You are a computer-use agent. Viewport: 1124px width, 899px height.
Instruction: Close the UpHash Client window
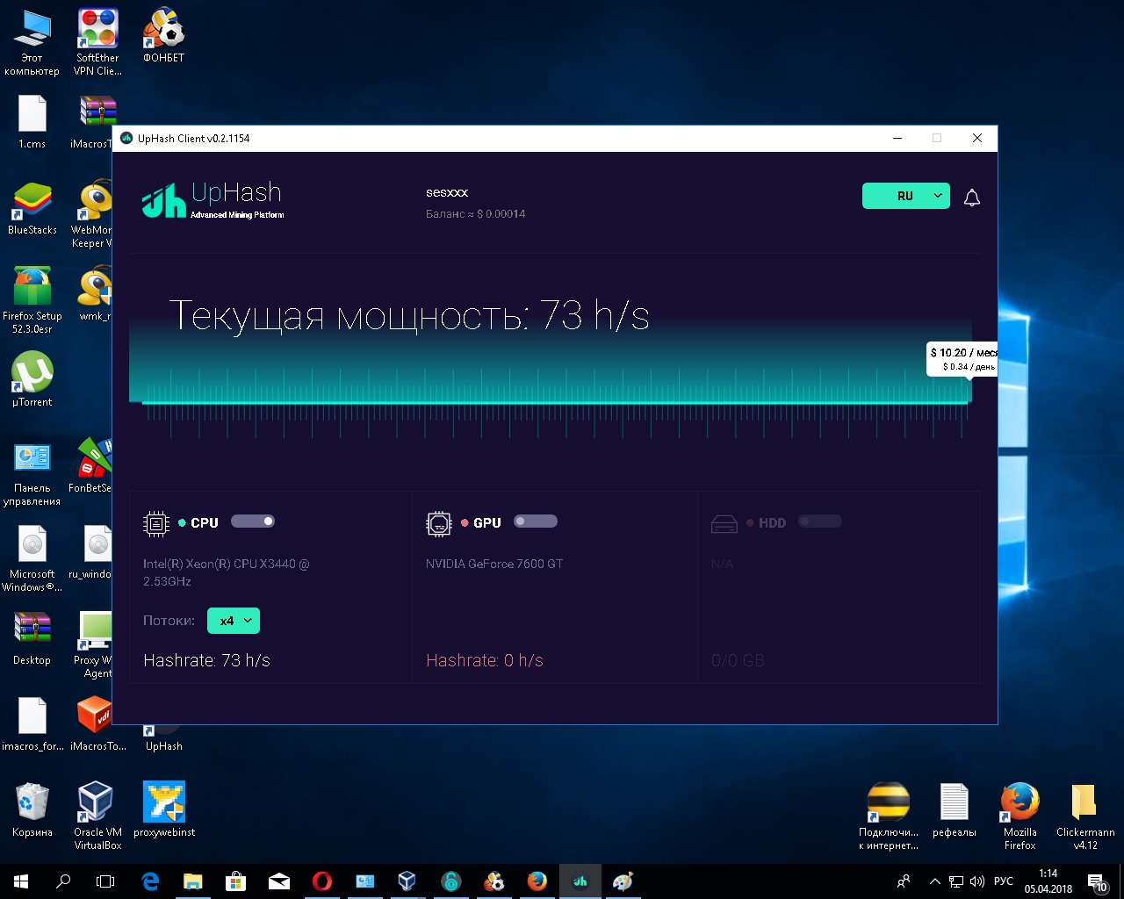pyautogui.click(x=977, y=138)
